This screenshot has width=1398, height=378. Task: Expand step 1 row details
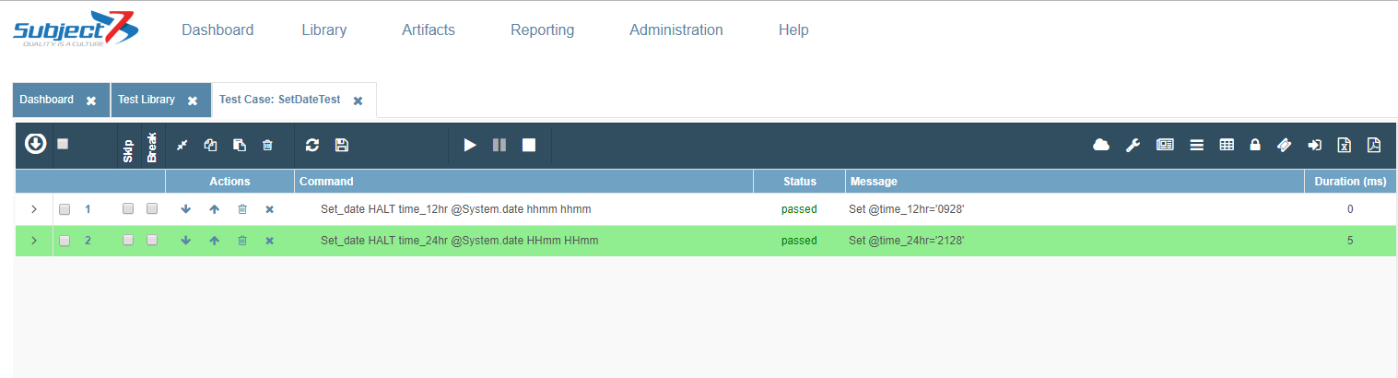(x=34, y=209)
